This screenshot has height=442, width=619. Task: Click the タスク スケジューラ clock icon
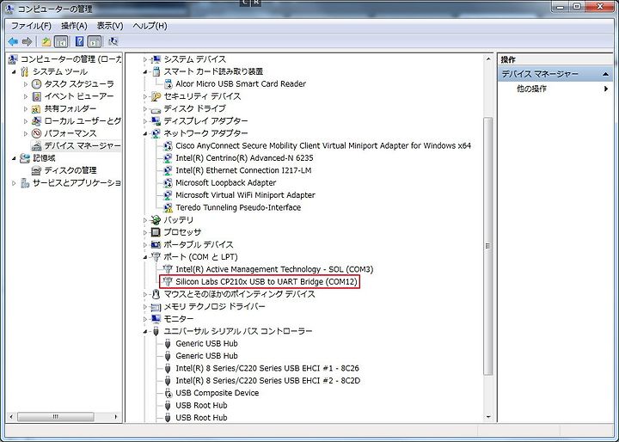pyautogui.click(x=36, y=83)
